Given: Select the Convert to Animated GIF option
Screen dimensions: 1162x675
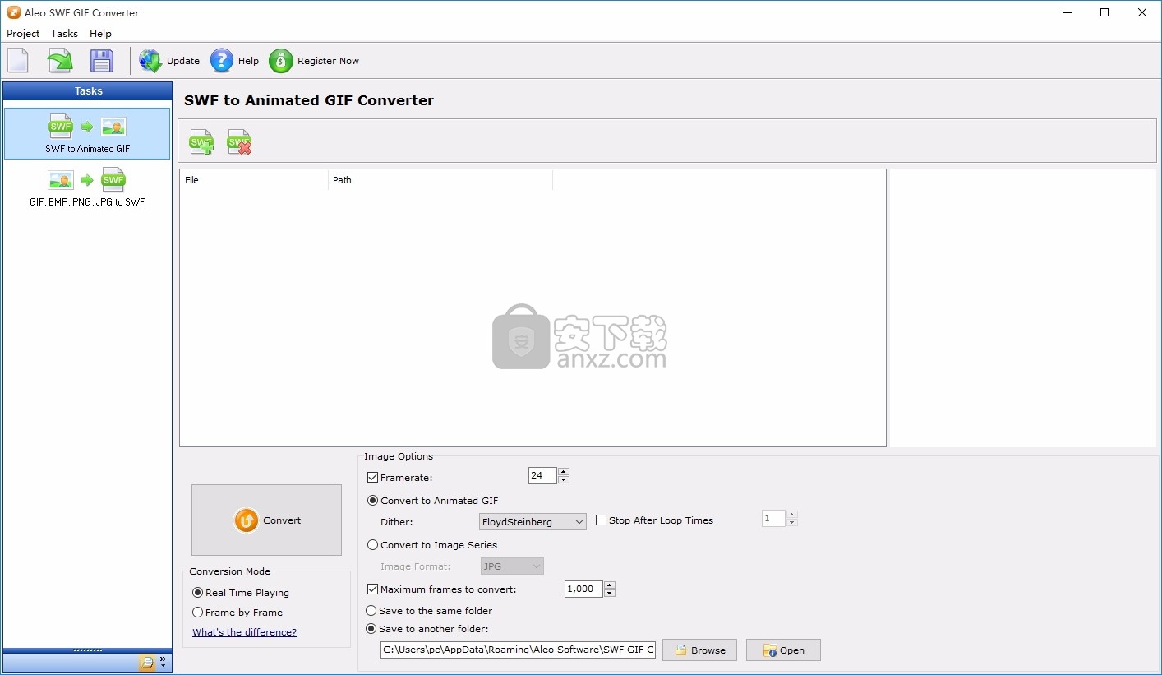Looking at the screenshot, I should click(x=373, y=501).
